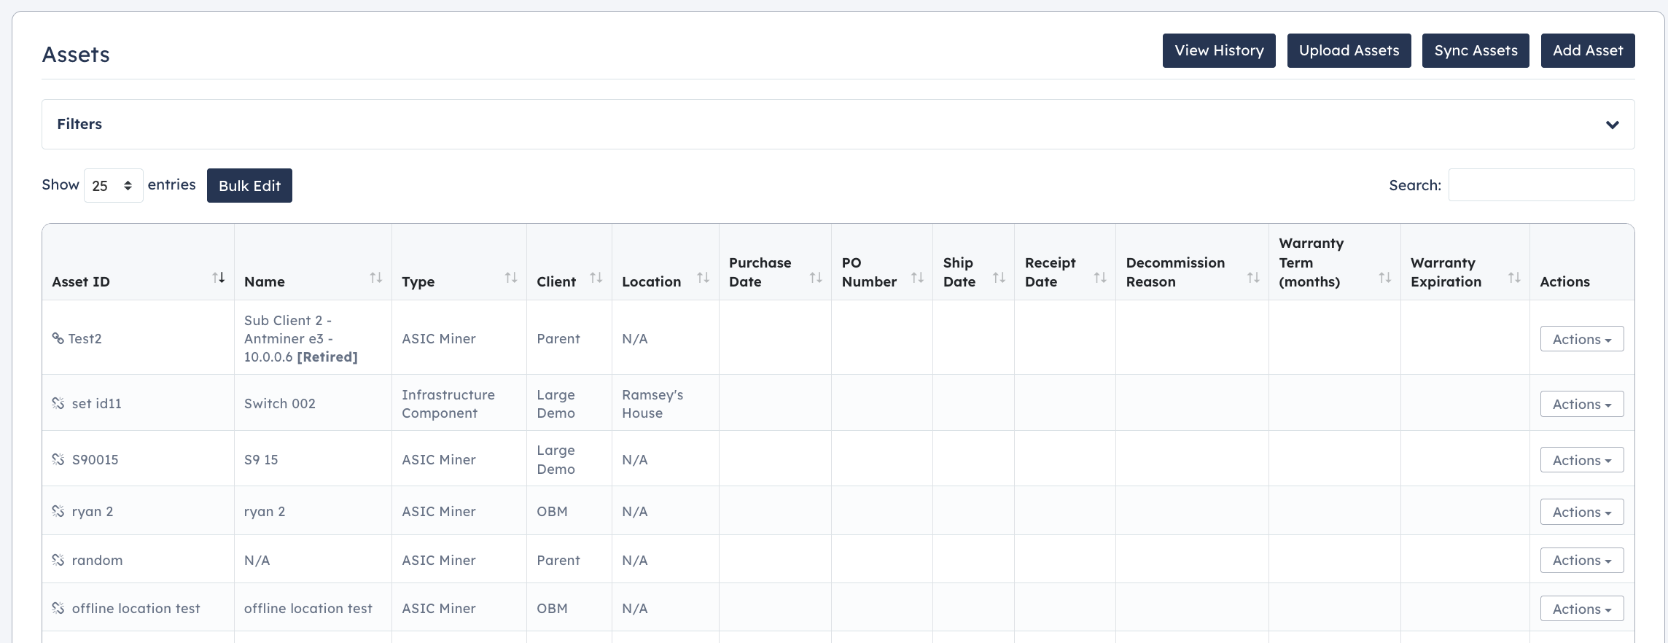Open Actions dropdown for set id11 row
The image size is (1668, 643).
[x=1582, y=404]
